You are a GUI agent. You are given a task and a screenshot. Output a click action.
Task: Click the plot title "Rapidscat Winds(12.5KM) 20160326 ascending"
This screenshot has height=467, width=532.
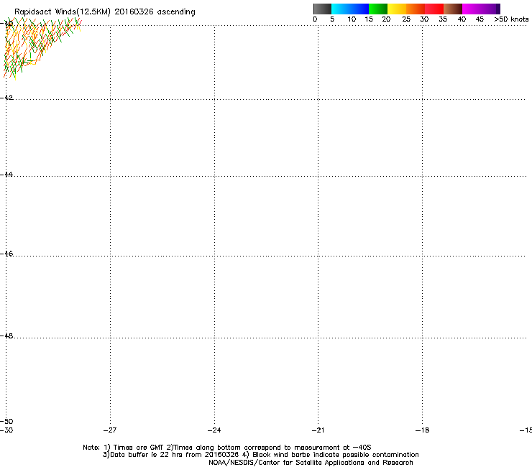tap(105, 12)
